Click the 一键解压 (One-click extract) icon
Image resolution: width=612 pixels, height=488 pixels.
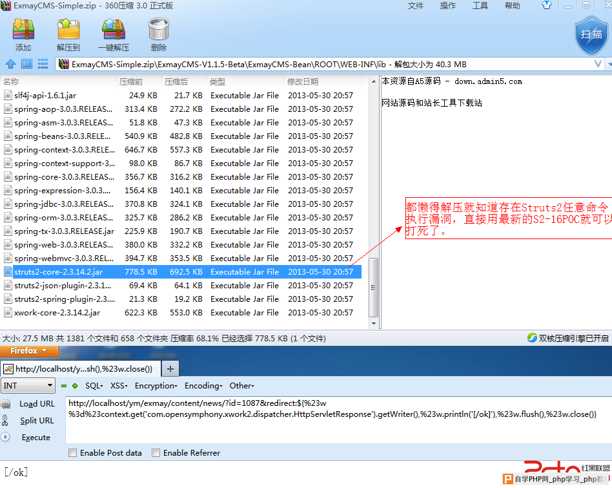114,29
